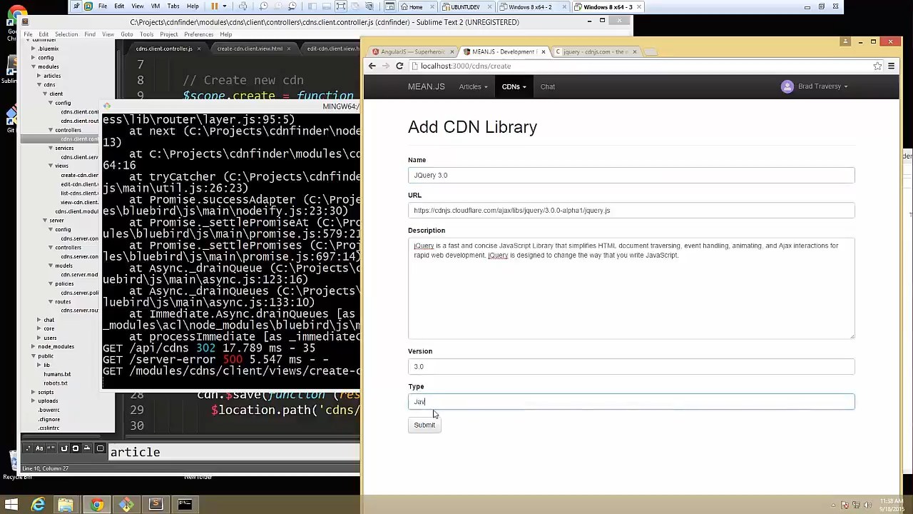The height and width of the screenshot is (514, 913).
Task: Click Chrome's back arrow button
Action: click(372, 66)
